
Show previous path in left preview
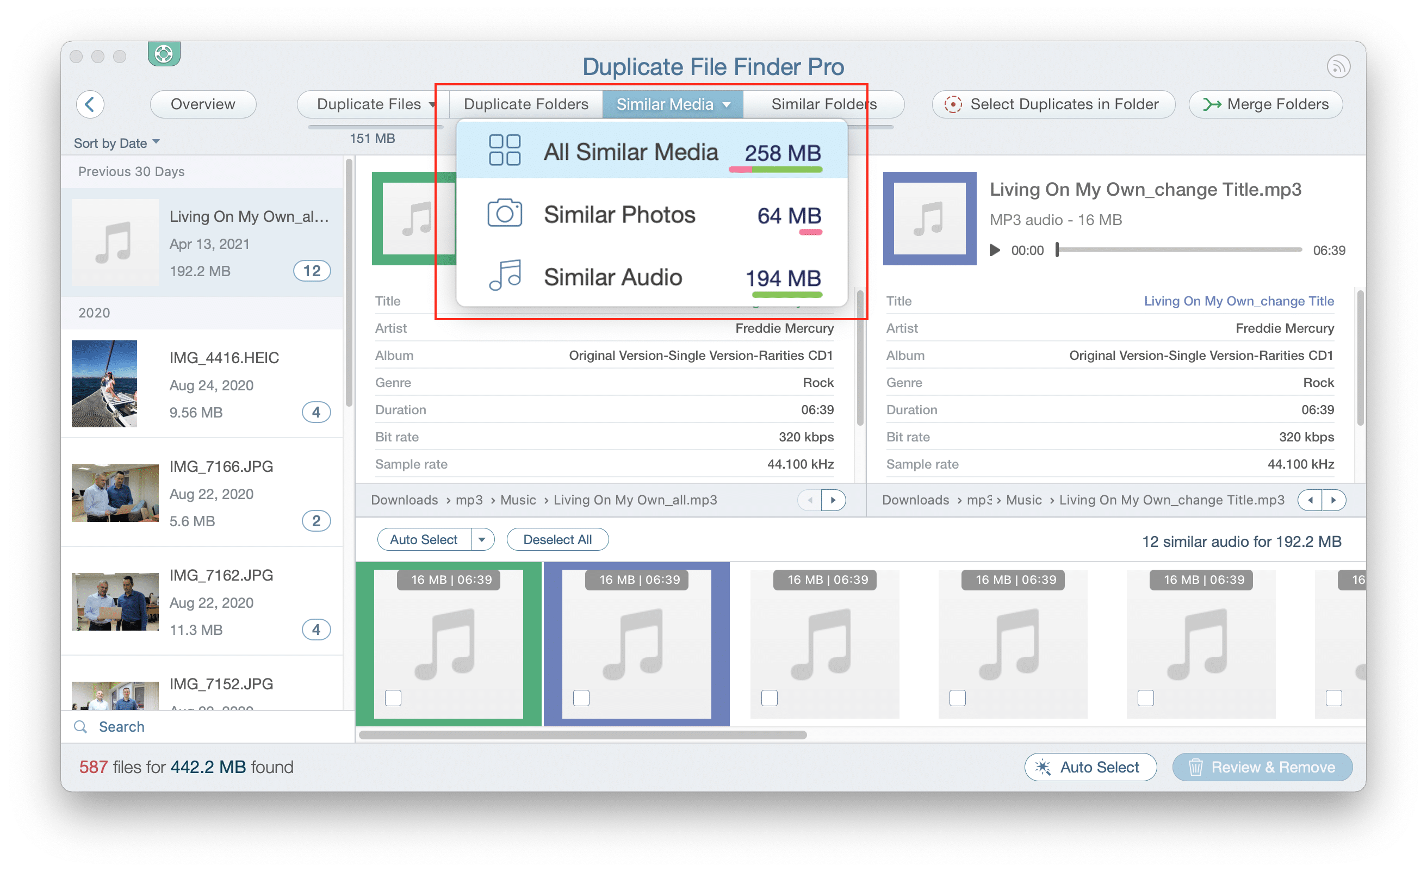click(810, 500)
